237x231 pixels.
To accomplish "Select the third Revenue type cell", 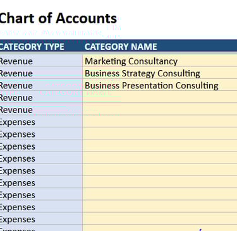I will coord(41,85).
